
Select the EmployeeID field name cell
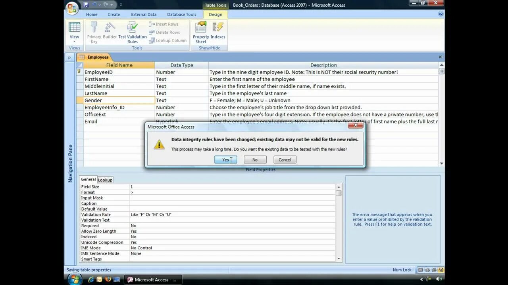pyautogui.click(x=119, y=72)
